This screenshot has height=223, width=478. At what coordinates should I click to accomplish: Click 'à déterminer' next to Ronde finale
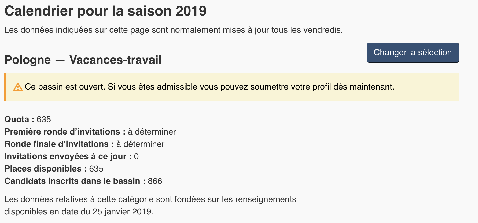[x=140, y=144]
